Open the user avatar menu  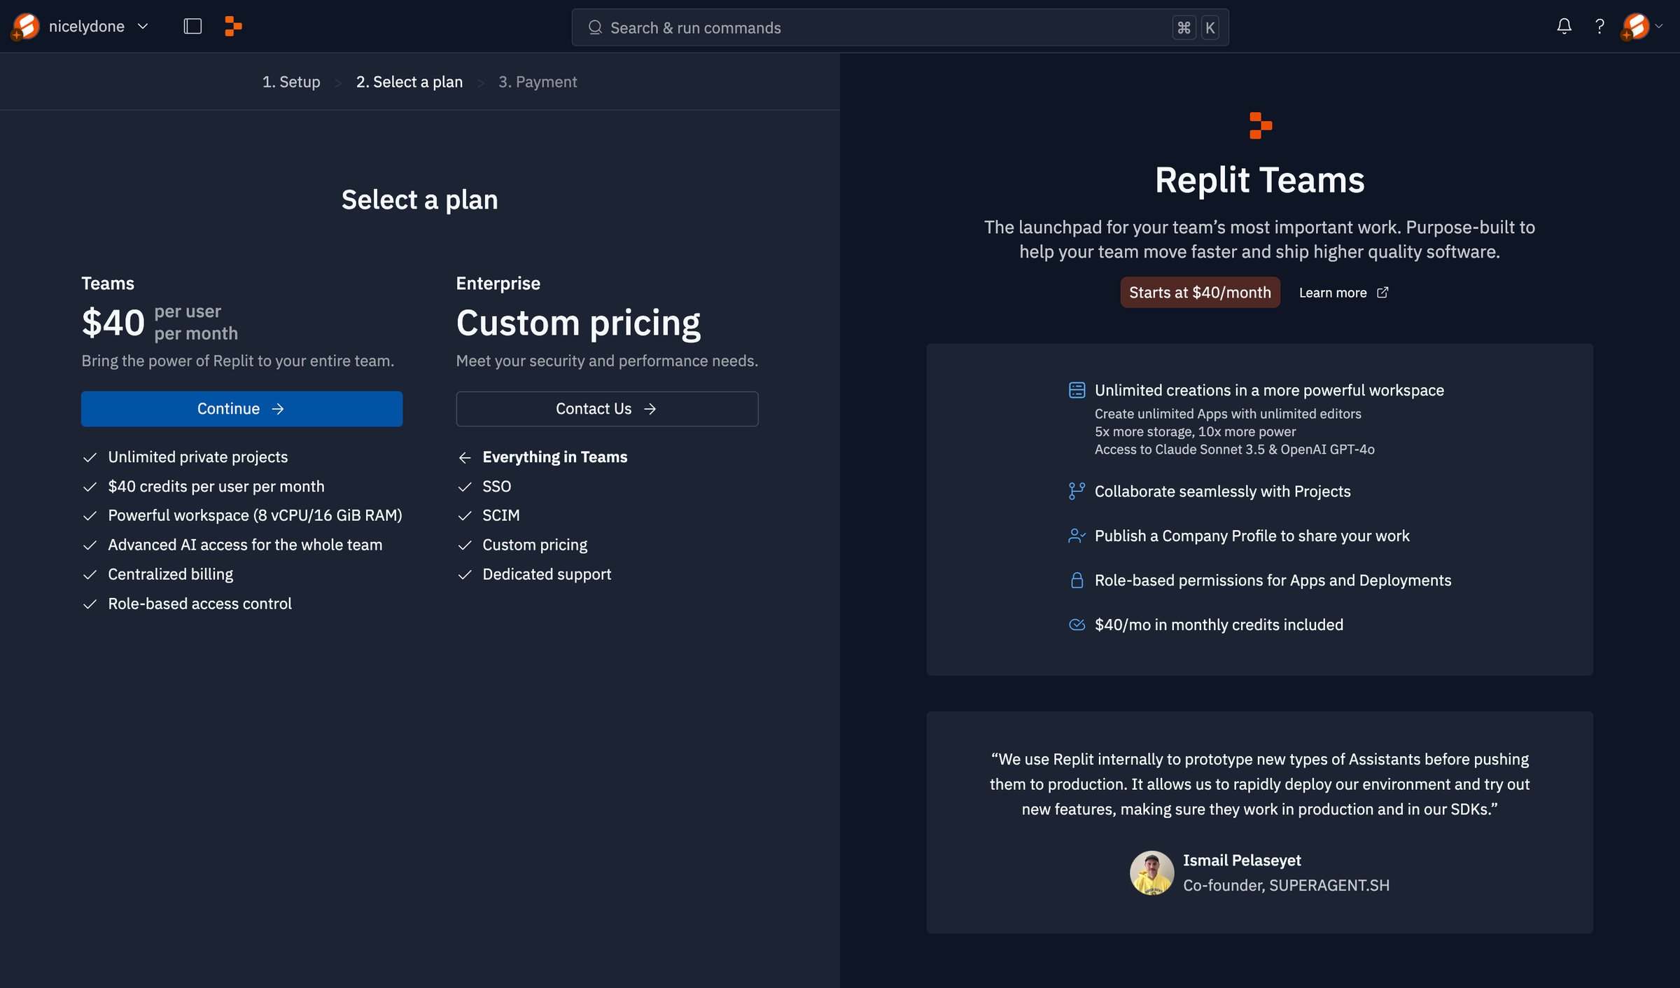[1642, 27]
